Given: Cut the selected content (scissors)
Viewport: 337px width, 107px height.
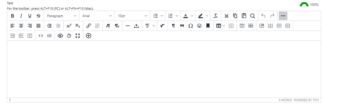Looking at the screenshot, I should coord(227,16).
